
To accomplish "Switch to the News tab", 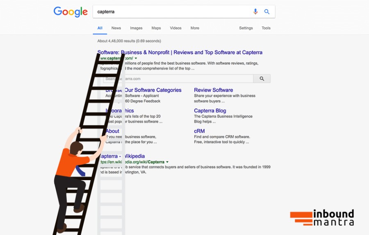I will pyautogui.click(x=116, y=28).
